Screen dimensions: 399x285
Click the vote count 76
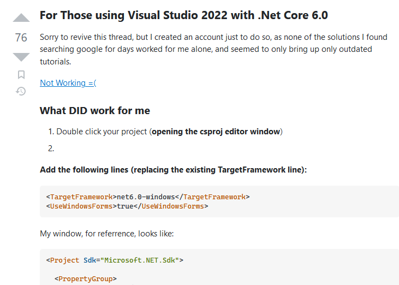(x=21, y=38)
